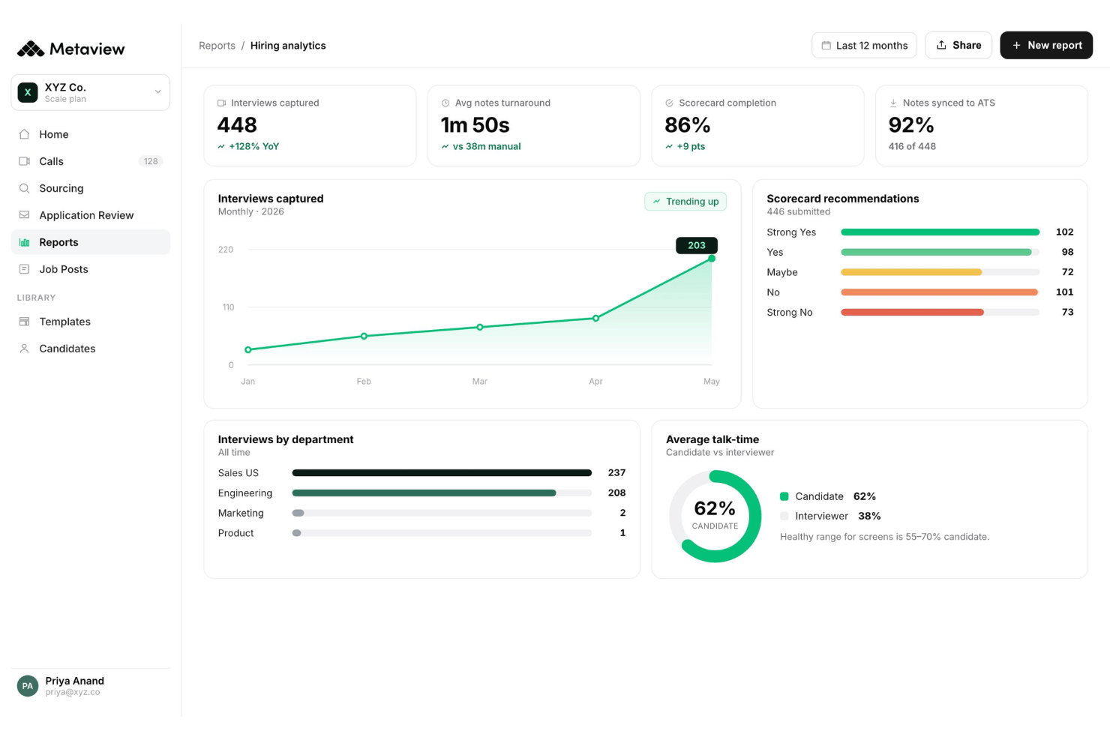Viewport: 1110px width, 740px height.
Task: Click the 1m 50s turnaround value
Action: coord(475,124)
